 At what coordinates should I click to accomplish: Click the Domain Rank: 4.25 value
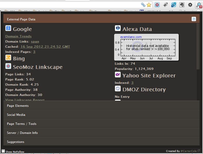[x=22, y=85]
